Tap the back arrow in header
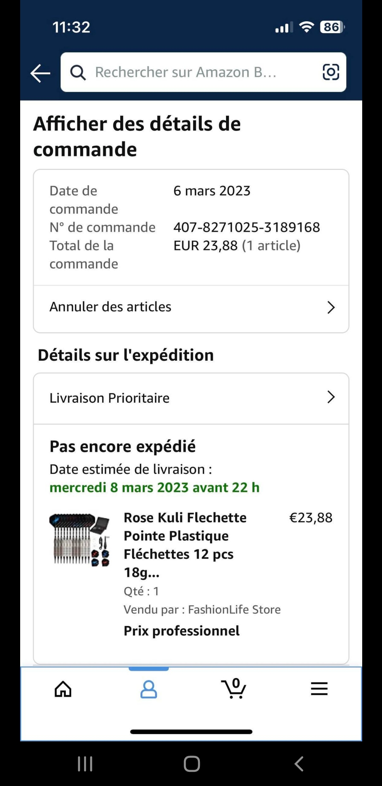 tap(40, 73)
